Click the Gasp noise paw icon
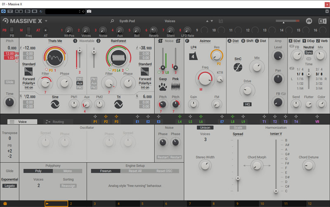 pos(163,86)
